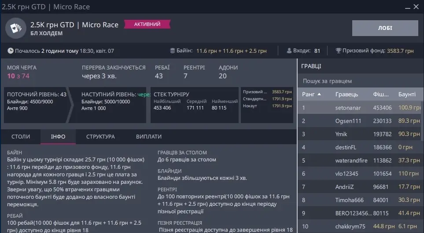Open the ВИПЛАТИ tab
The height and width of the screenshot is (233, 424).
click(x=148, y=137)
